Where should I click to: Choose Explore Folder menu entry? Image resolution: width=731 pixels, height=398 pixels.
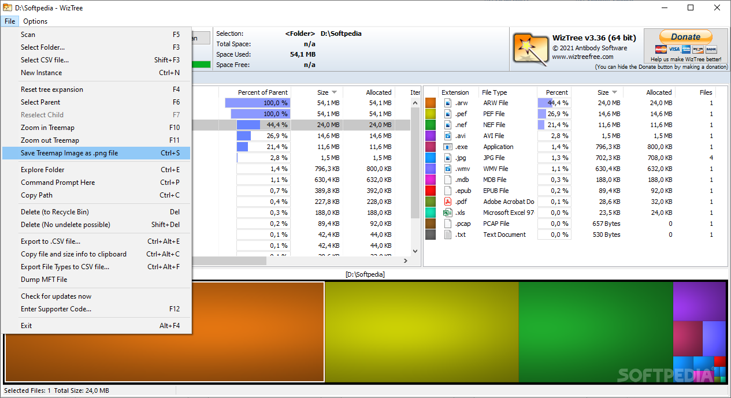click(96, 170)
